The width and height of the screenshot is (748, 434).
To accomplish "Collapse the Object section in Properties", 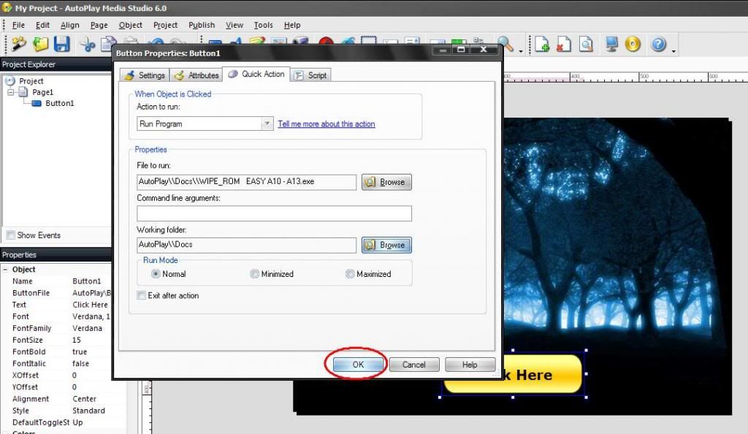I will pos(7,270).
